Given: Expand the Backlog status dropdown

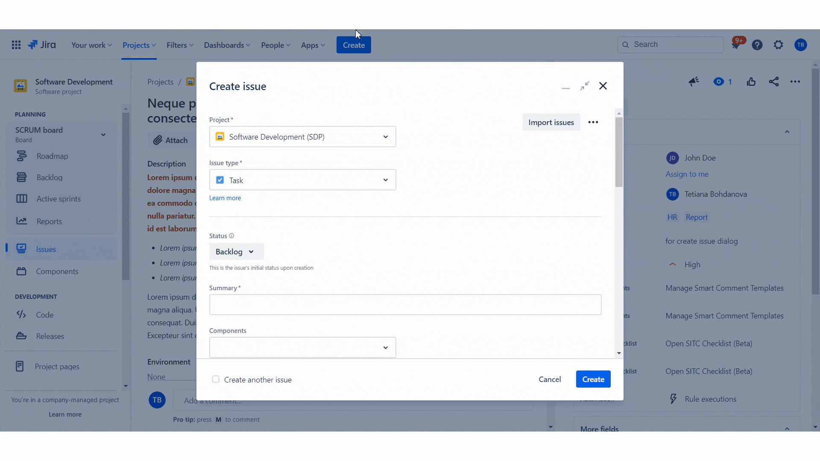Looking at the screenshot, I should pyautogui.click(x=236, y=252).
